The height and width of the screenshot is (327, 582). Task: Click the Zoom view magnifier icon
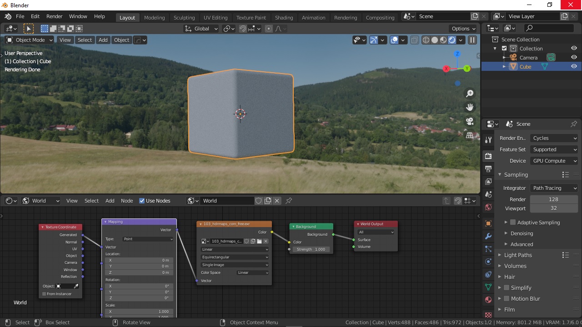coord(470,94)
